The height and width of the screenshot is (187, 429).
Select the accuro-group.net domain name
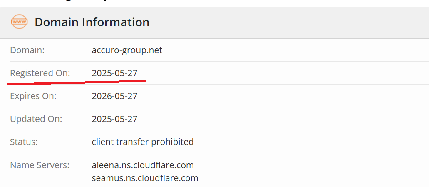127,50
